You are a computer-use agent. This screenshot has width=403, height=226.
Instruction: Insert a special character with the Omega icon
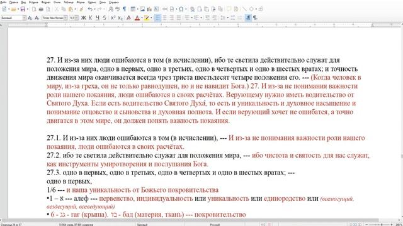[x=181, y=9]
